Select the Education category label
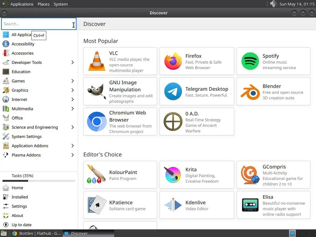This screenshot has width=316, height=237. tap(21, 72)
